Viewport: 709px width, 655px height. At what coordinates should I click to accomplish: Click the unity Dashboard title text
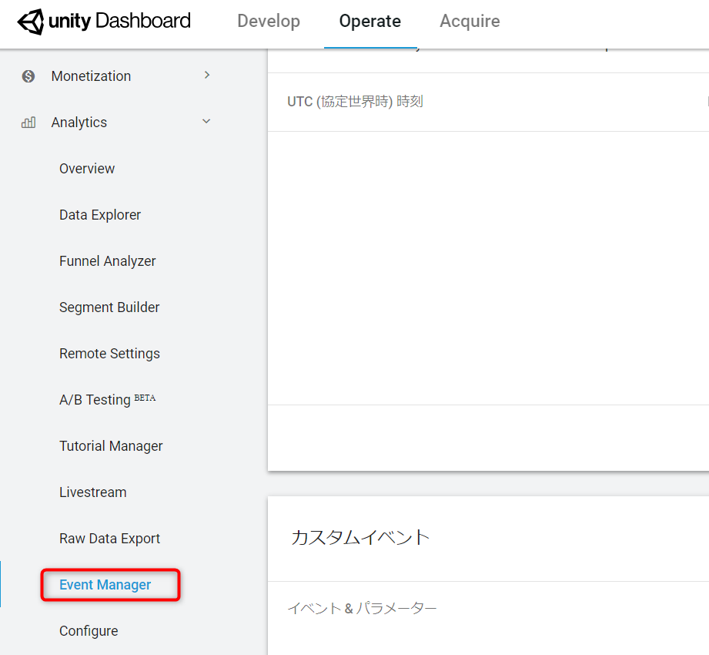[119, 21]
